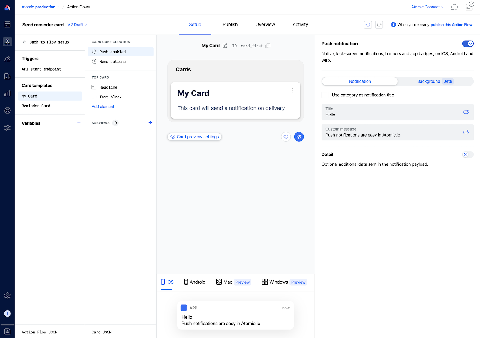
Task: Open the card three-dot overflow menu
Action: point(292,90)
